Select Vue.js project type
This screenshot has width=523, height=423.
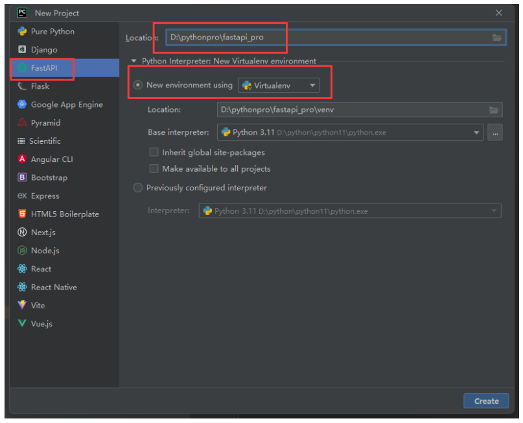(64, 323)
